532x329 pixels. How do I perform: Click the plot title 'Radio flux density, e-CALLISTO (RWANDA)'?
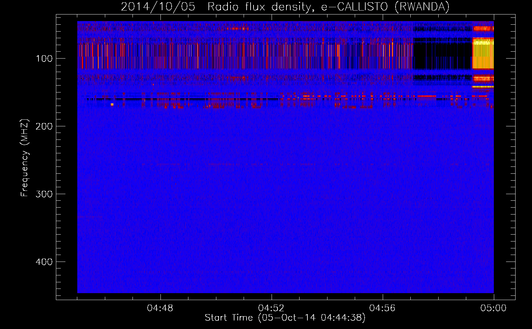point(328,7)
